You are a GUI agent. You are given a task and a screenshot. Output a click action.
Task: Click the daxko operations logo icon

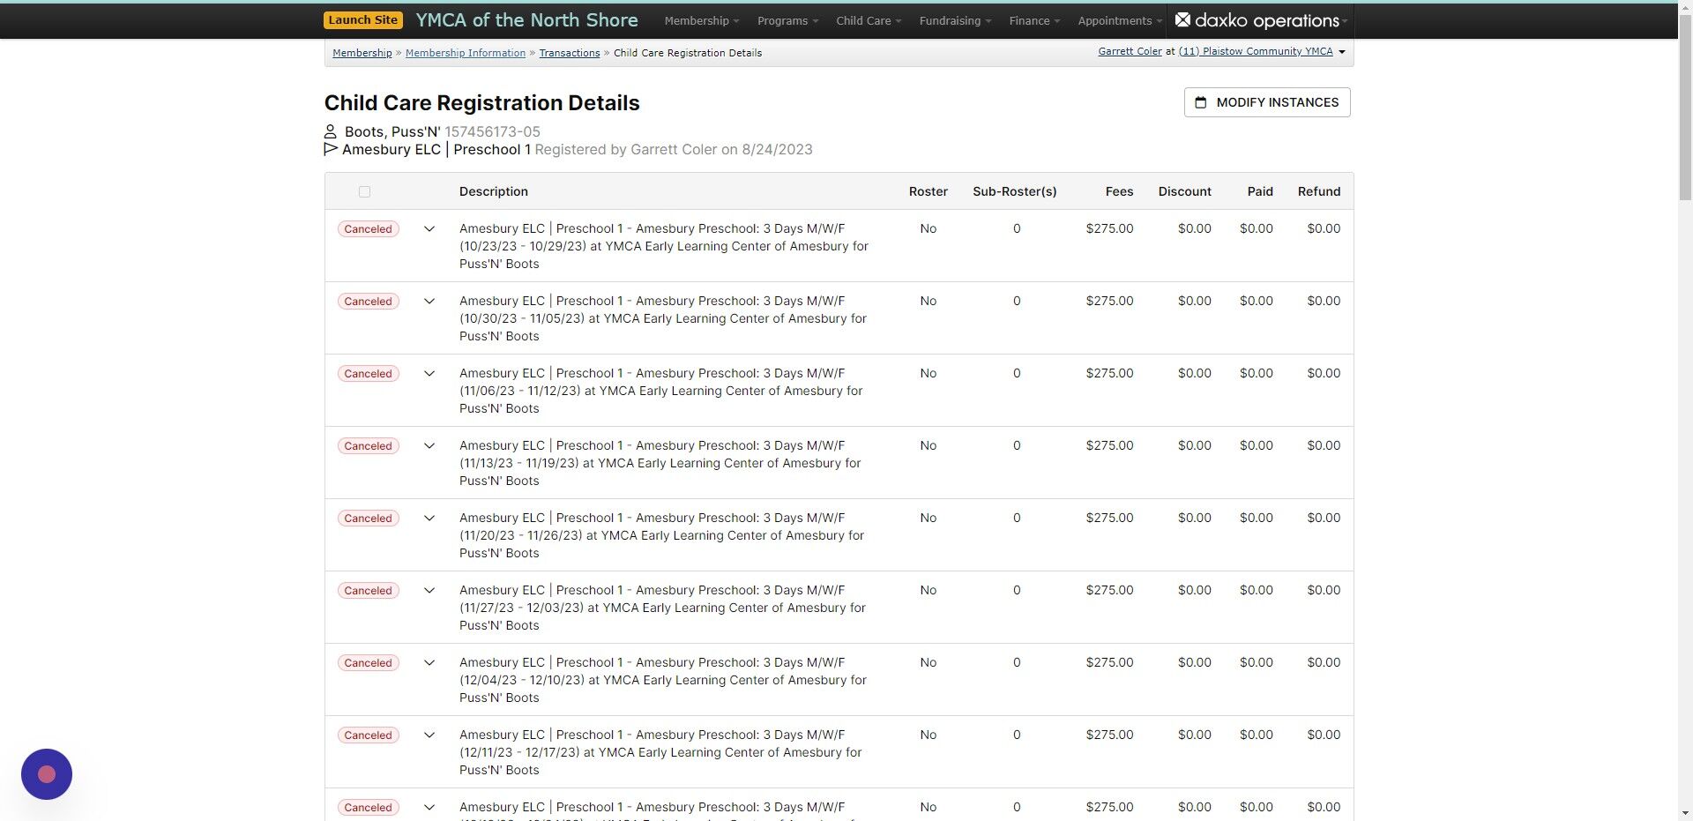click(1182, 19)
